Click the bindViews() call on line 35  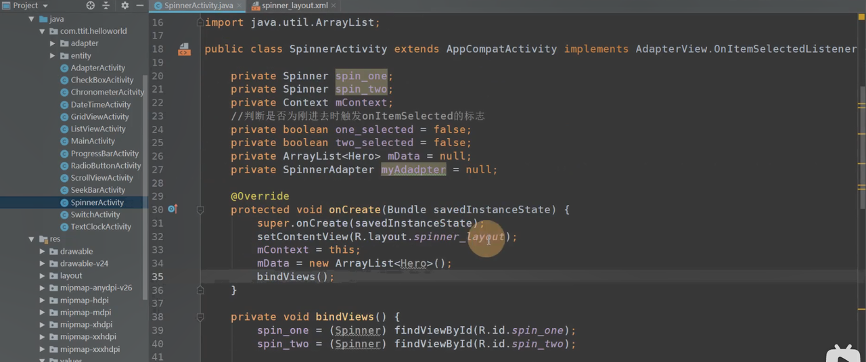click(x=296, y=277)
